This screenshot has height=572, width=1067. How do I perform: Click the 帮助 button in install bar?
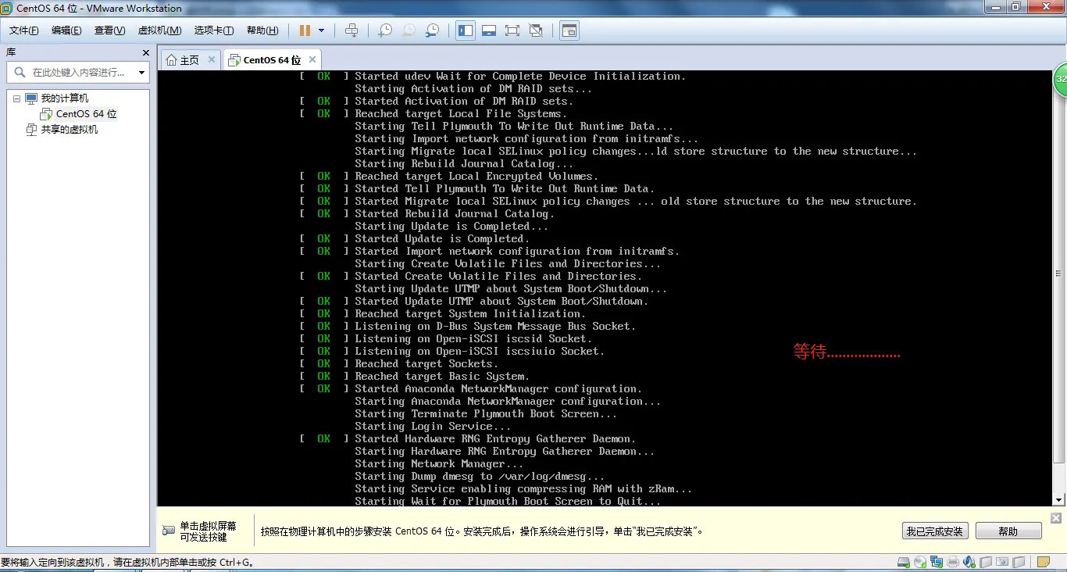[1008, 531]
